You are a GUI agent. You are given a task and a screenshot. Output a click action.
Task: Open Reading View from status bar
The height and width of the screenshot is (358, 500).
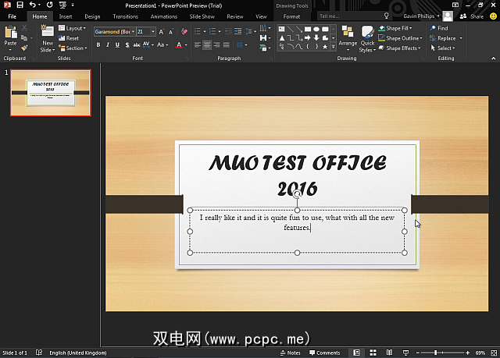(x=387, y=353)
